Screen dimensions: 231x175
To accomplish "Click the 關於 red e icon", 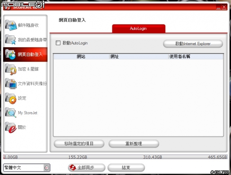I will click(10, 127).
